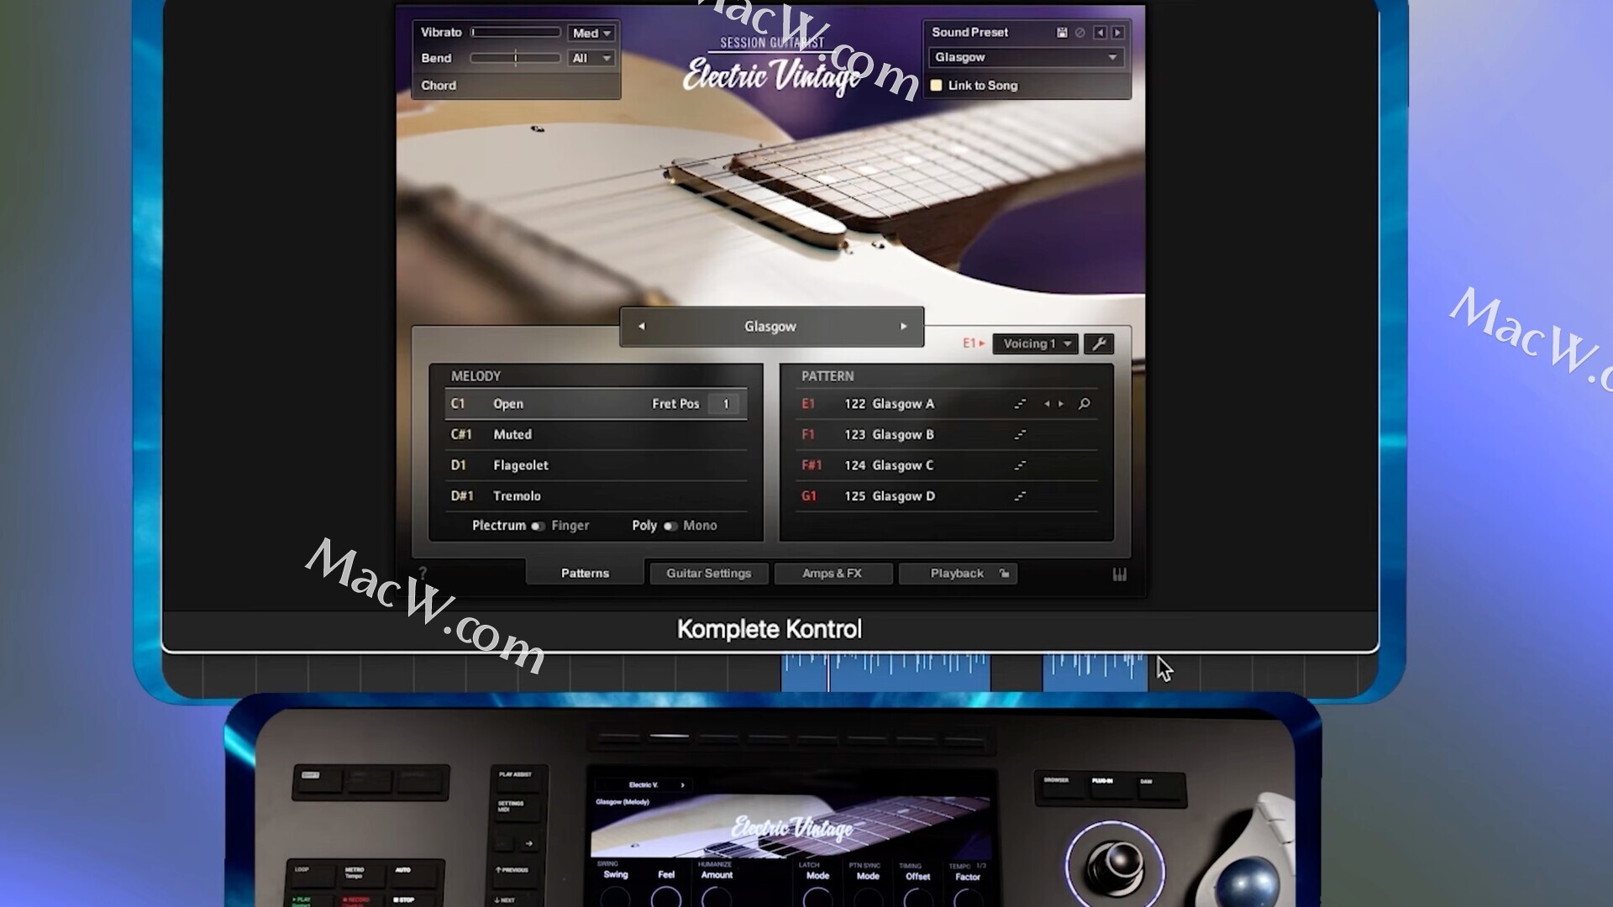Open the Sound Preset Glasgow dropdown
Viewport: 1613px width, 907px height.
(x=1026, y=58)
